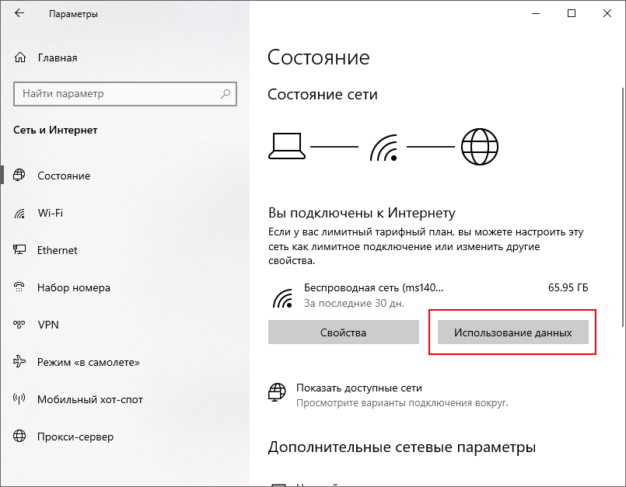Open Показать доступные сети link
The image size is (626, 487).
(x=359, y=388)
